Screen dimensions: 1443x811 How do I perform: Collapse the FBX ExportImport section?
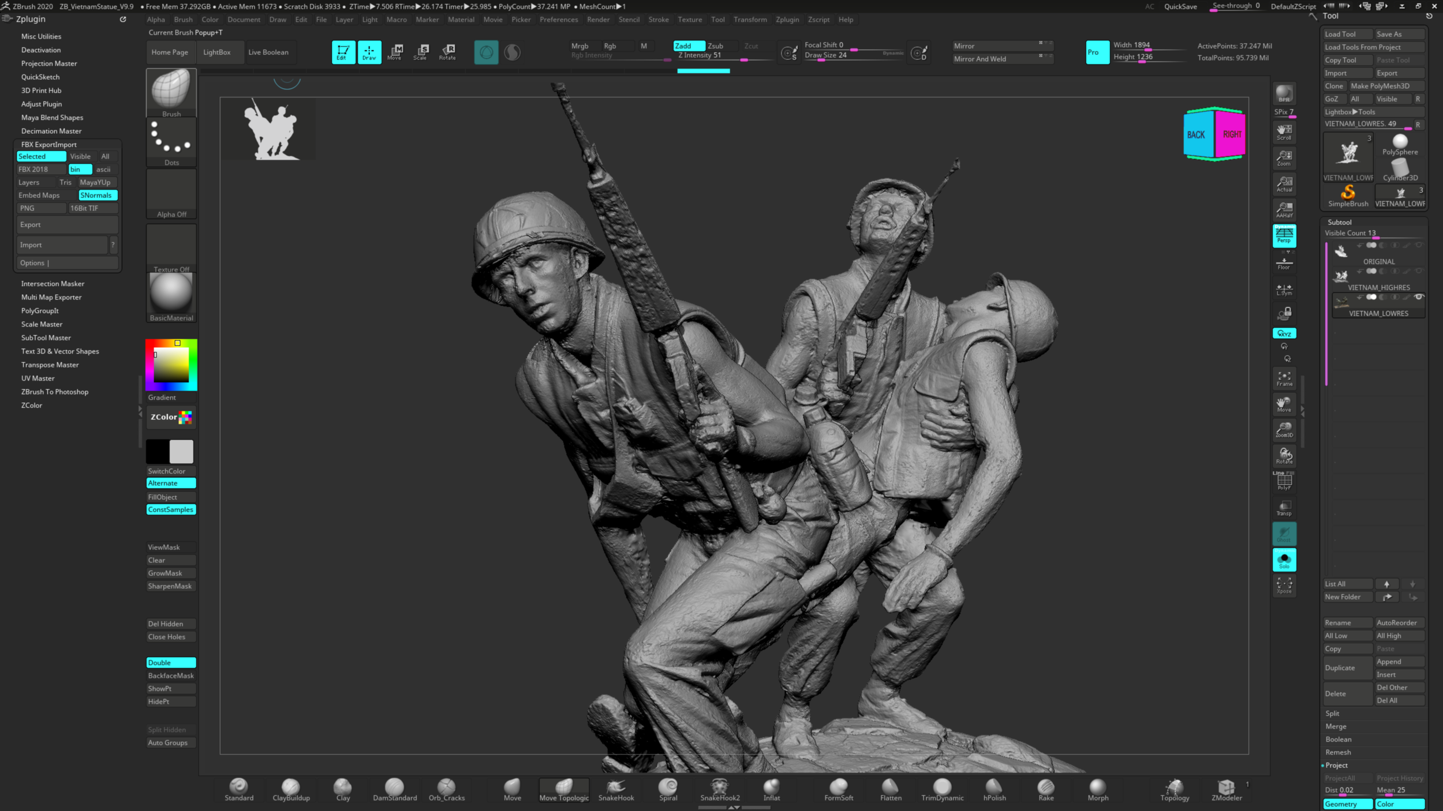[50, 144]
